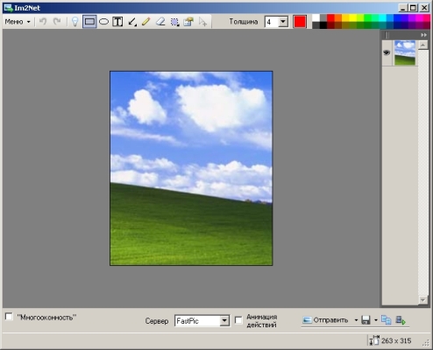The width and height of the screenshot is (433, 350).
Task: Pick magenta from the top palette row
Action: (420, 18)
